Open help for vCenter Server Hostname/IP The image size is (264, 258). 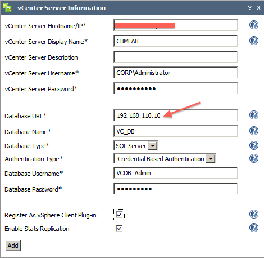(254, 25)
